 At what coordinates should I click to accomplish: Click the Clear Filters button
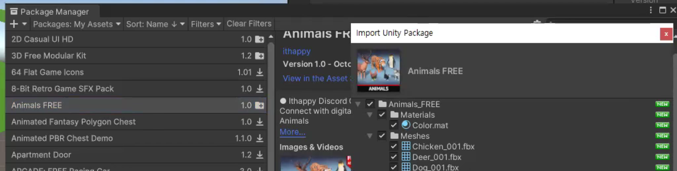249,24
